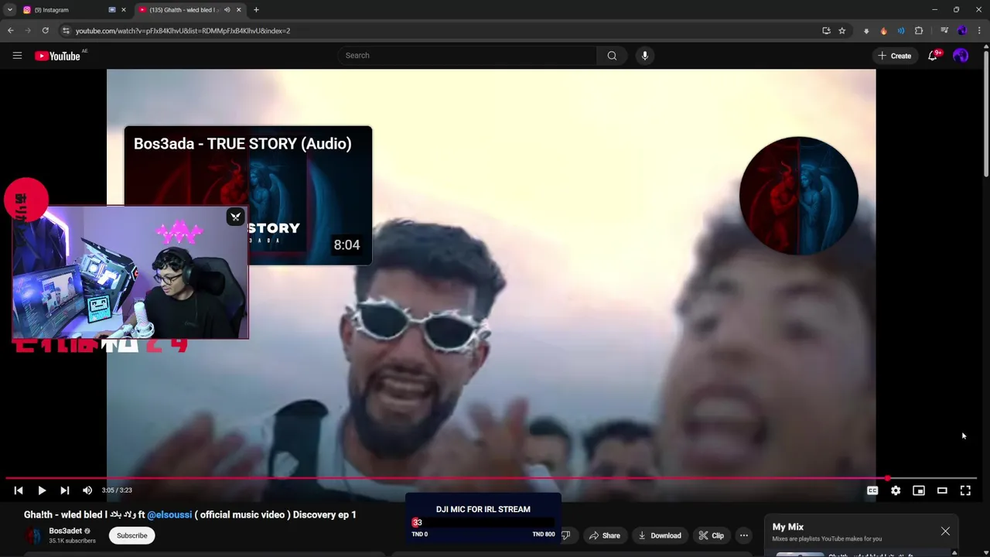This screenshot has width=990, height=557.
Task: Click the YouTube address bar URL
Action: coord(183,31)
